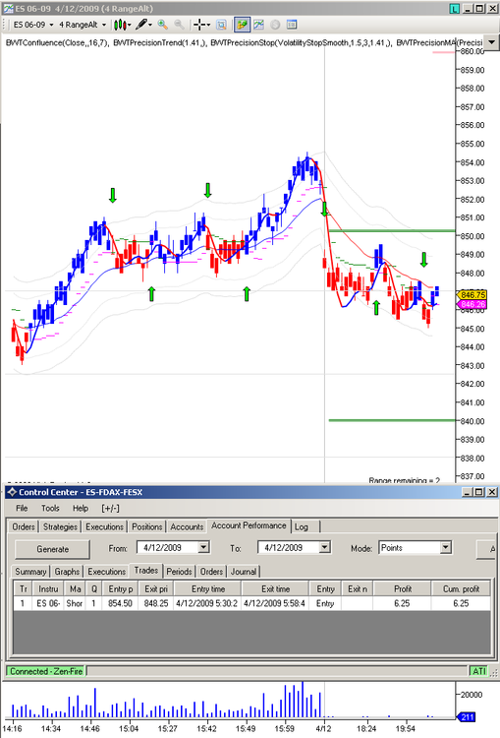The height and width of the screenshot is (738, 500).
Task: Switch to the Strategies tab
Action: pyautogui.click(x=60, y=526)
